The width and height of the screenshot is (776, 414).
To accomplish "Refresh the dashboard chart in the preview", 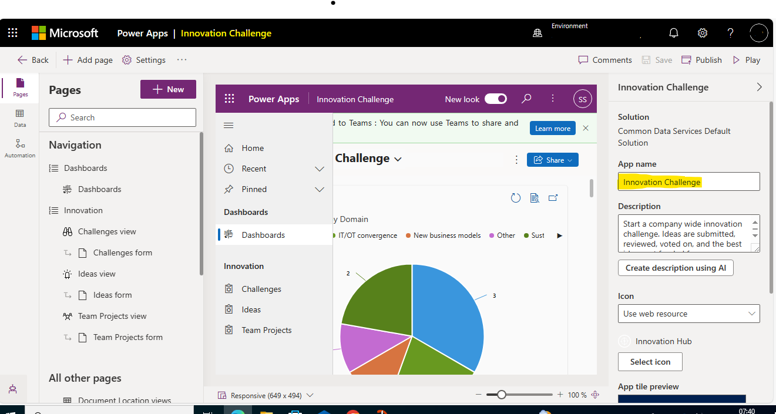I will pos(516,198).
